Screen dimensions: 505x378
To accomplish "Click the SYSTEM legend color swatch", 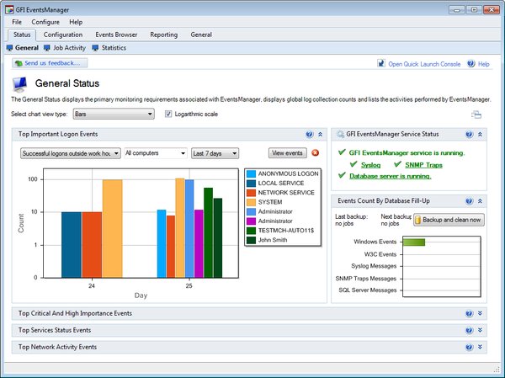I will point(251,202).
